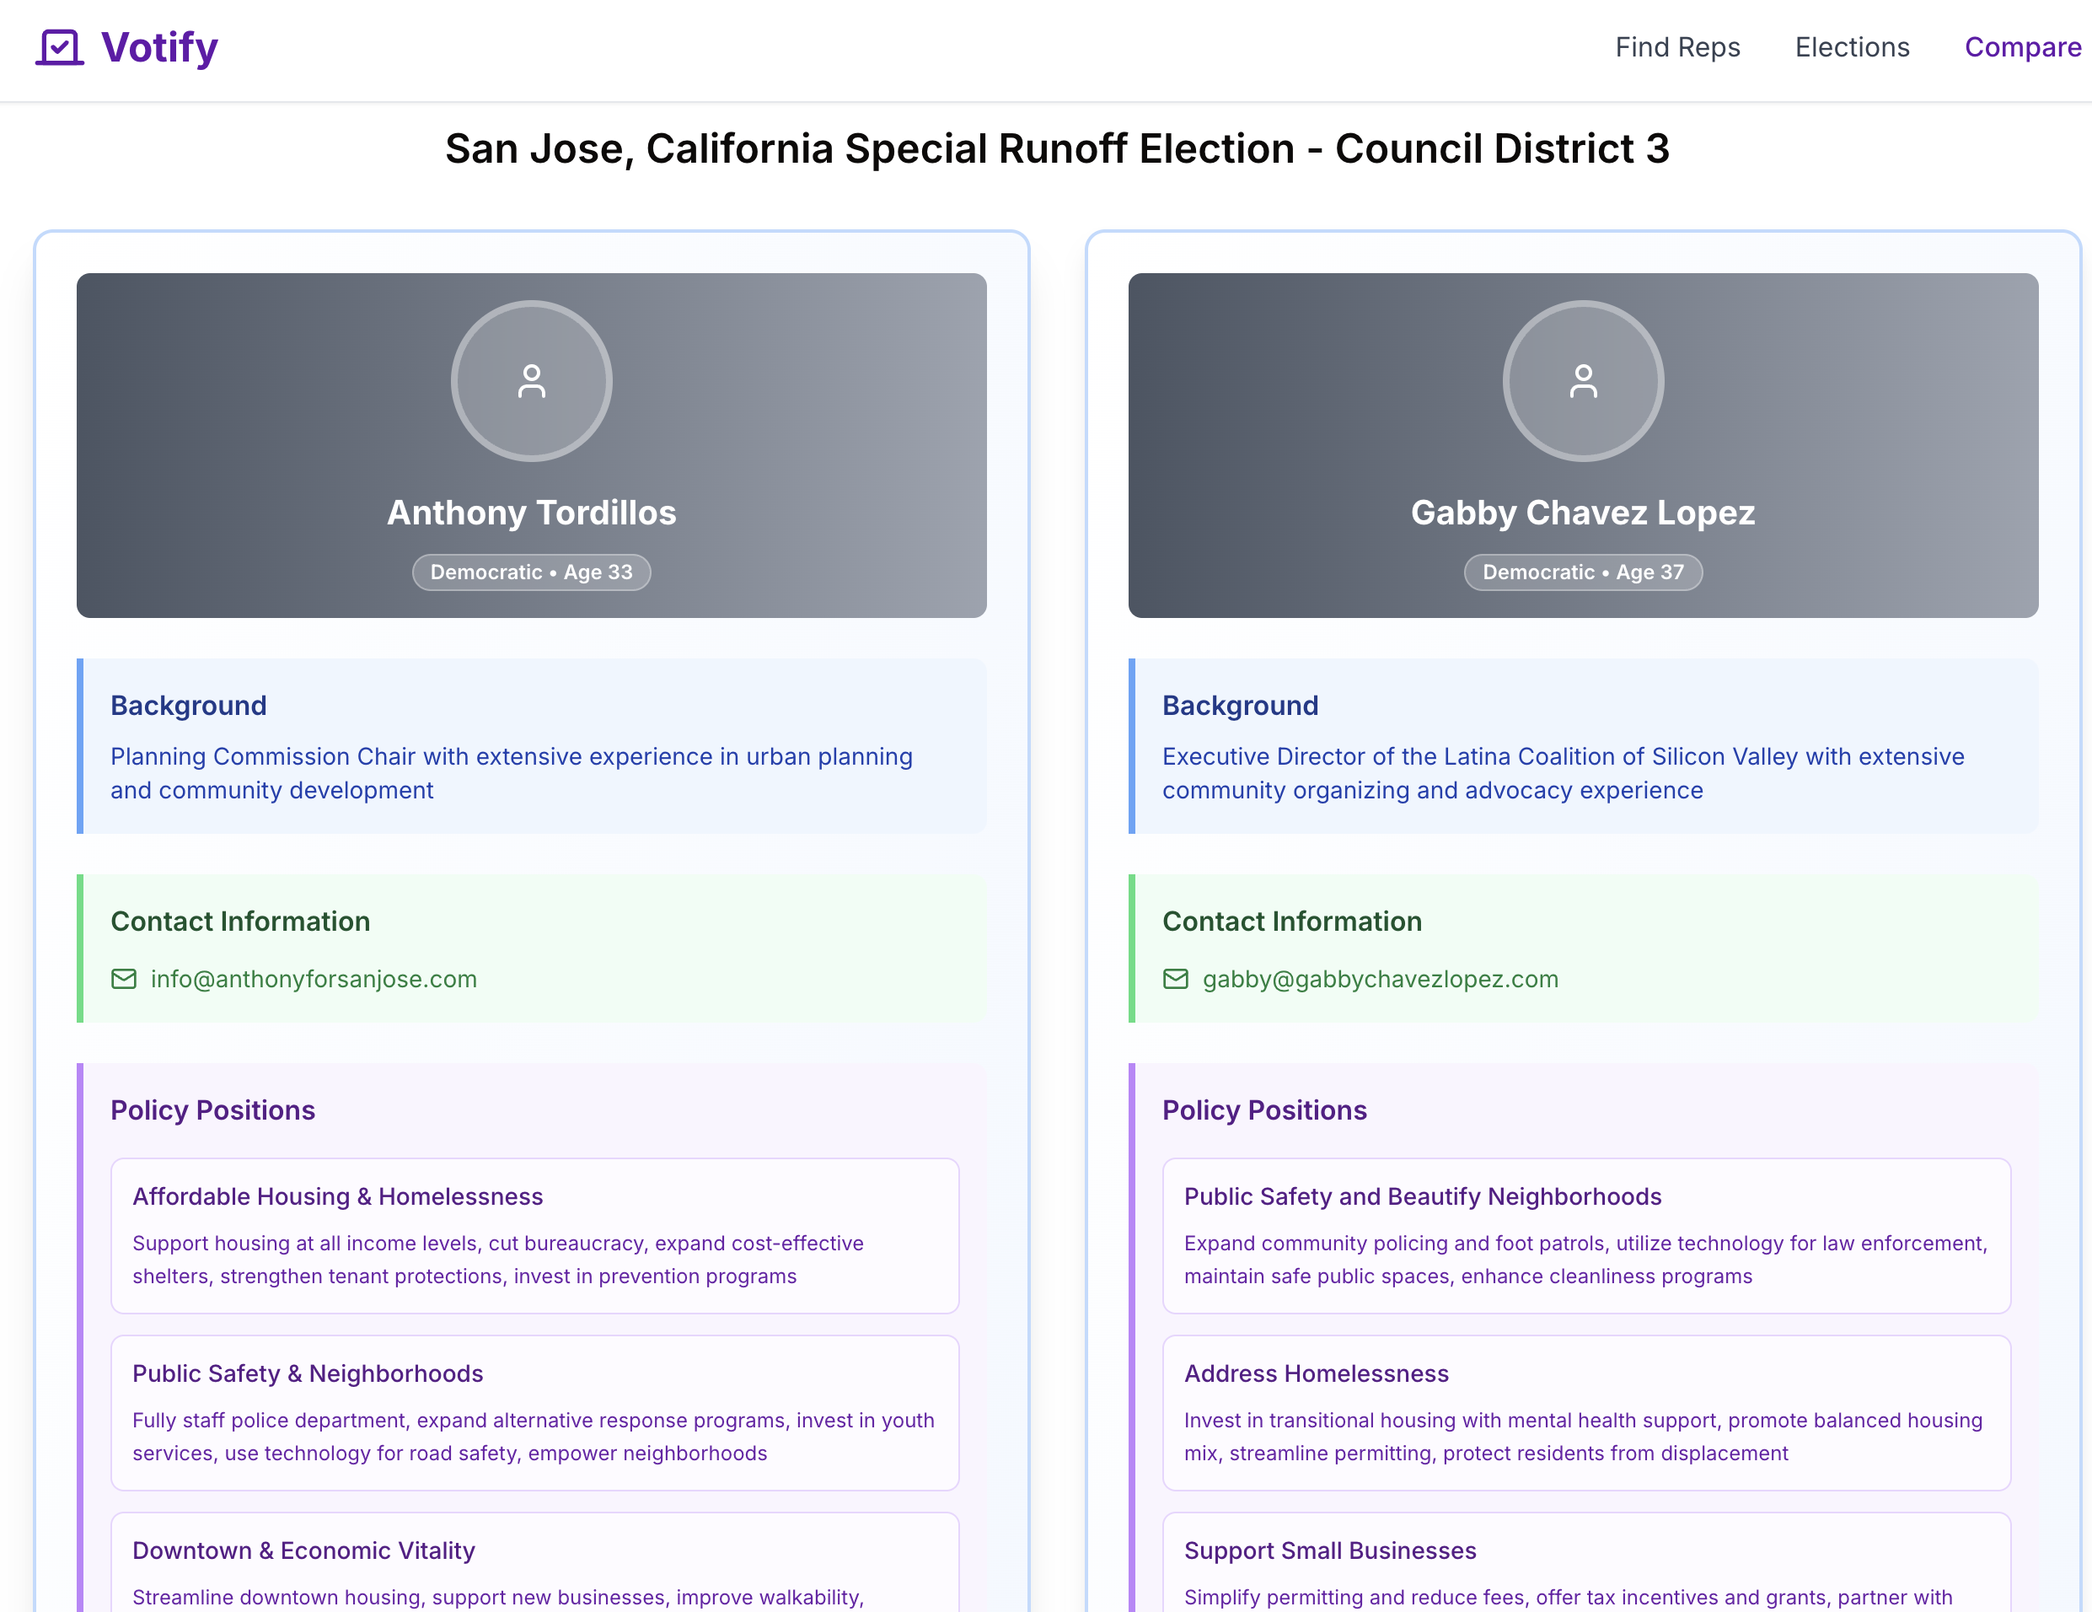This screenshot has height=1612, width=2092.
Task: Select Public Safety and Beautify Neighborhoods card
Action: [1585, 1235]
